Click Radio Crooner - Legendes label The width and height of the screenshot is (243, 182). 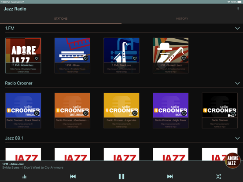[121, 120]
